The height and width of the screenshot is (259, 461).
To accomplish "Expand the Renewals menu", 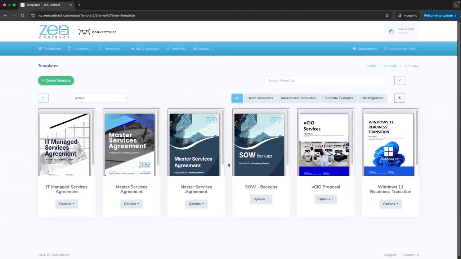I will tap(112, 49).
